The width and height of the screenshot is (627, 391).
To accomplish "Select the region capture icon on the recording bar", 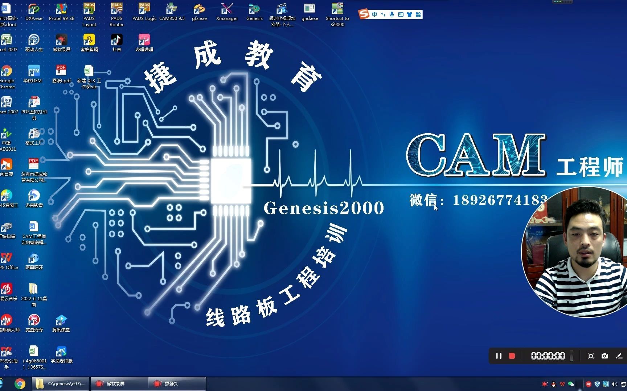I will pyautogui.click(x=591, y=356).
